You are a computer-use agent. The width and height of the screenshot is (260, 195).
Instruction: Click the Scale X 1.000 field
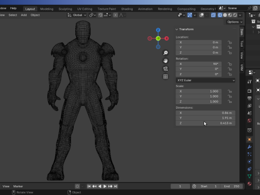coord(199,92)
